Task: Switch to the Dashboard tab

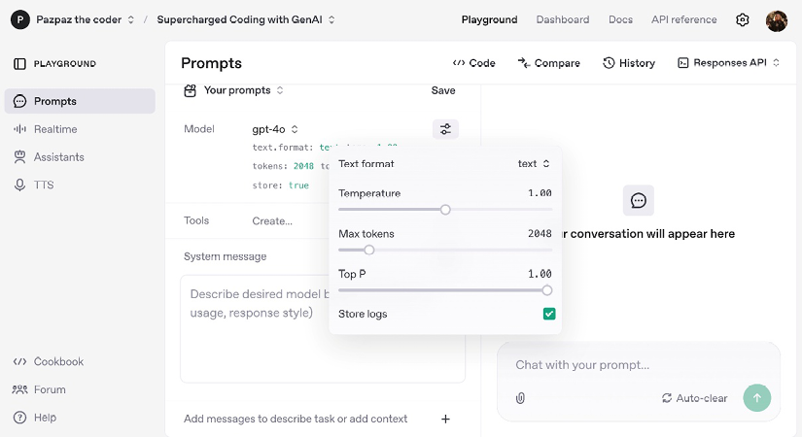Action: [x=562, y=19]
